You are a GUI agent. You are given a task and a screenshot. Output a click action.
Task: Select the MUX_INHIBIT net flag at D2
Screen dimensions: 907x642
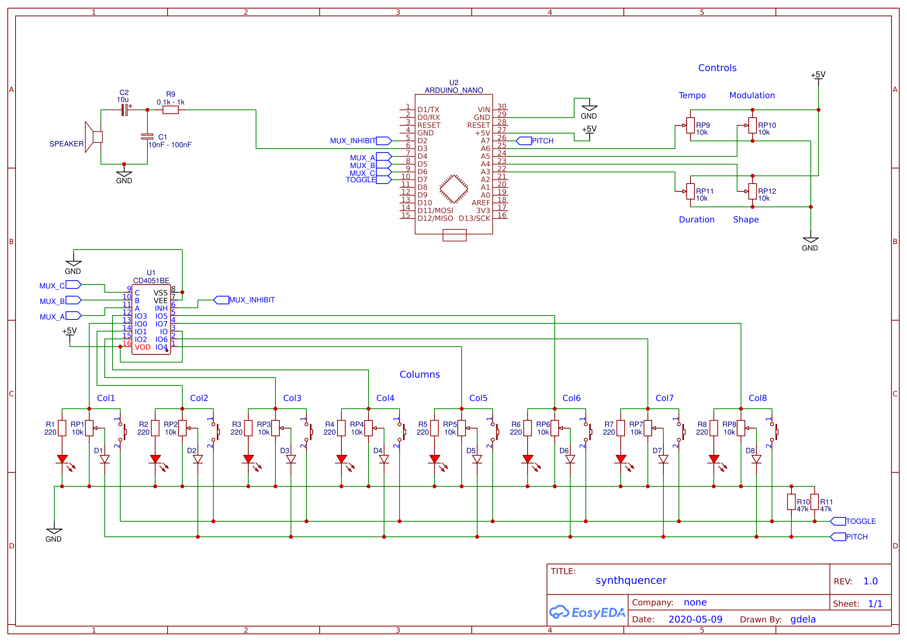click(x=384, y=141)
